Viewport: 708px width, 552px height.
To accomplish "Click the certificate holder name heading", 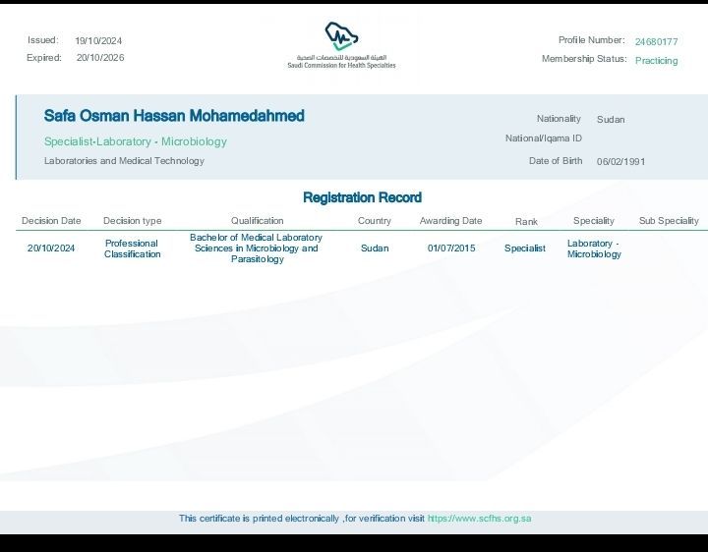I will [174, 116].
